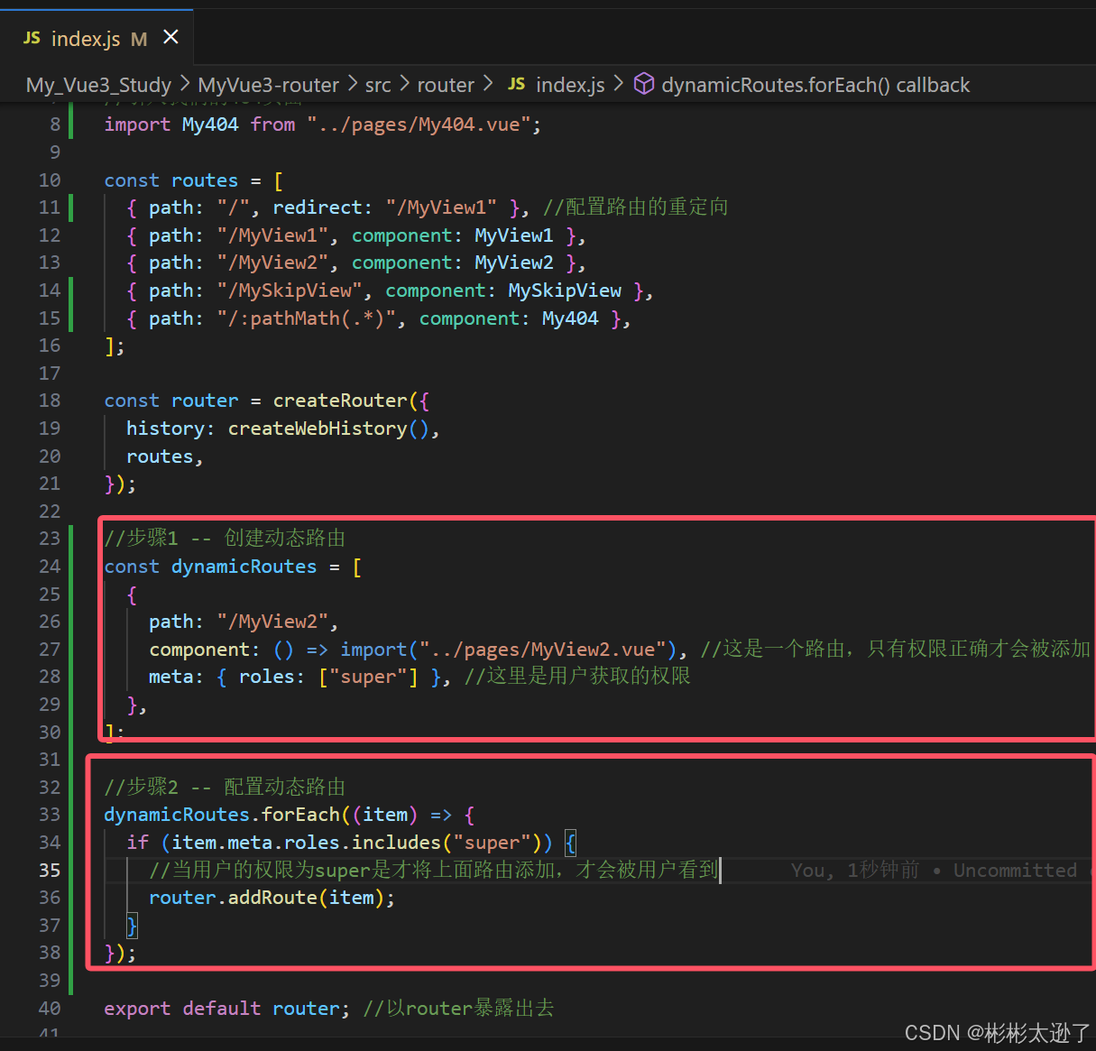Click the git blame annotation "You, 1秒钟前"
1096x1051 pixels.
tap(855, 871)
